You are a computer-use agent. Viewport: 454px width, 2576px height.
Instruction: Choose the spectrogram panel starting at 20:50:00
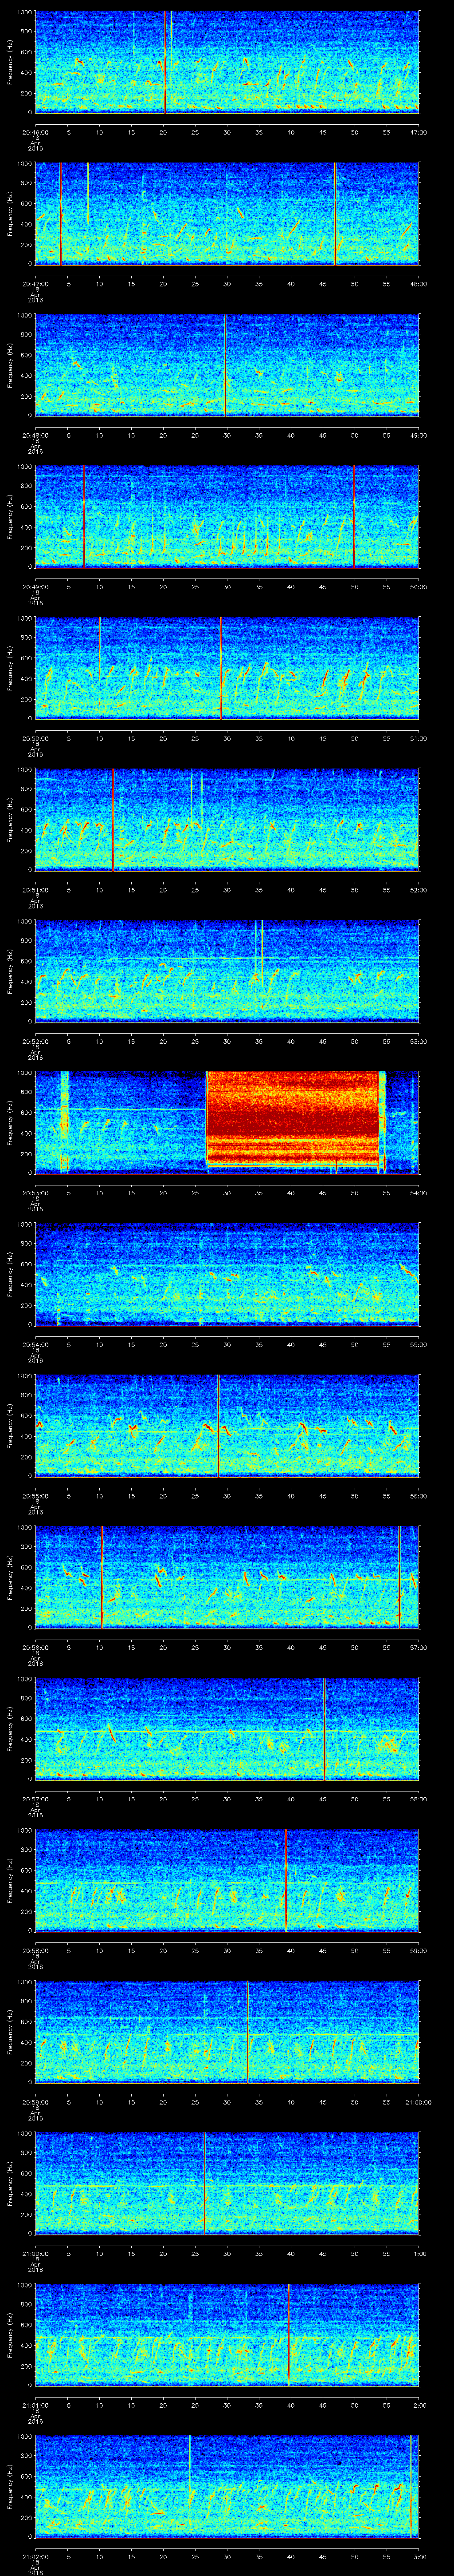click(x=227, y=668)
